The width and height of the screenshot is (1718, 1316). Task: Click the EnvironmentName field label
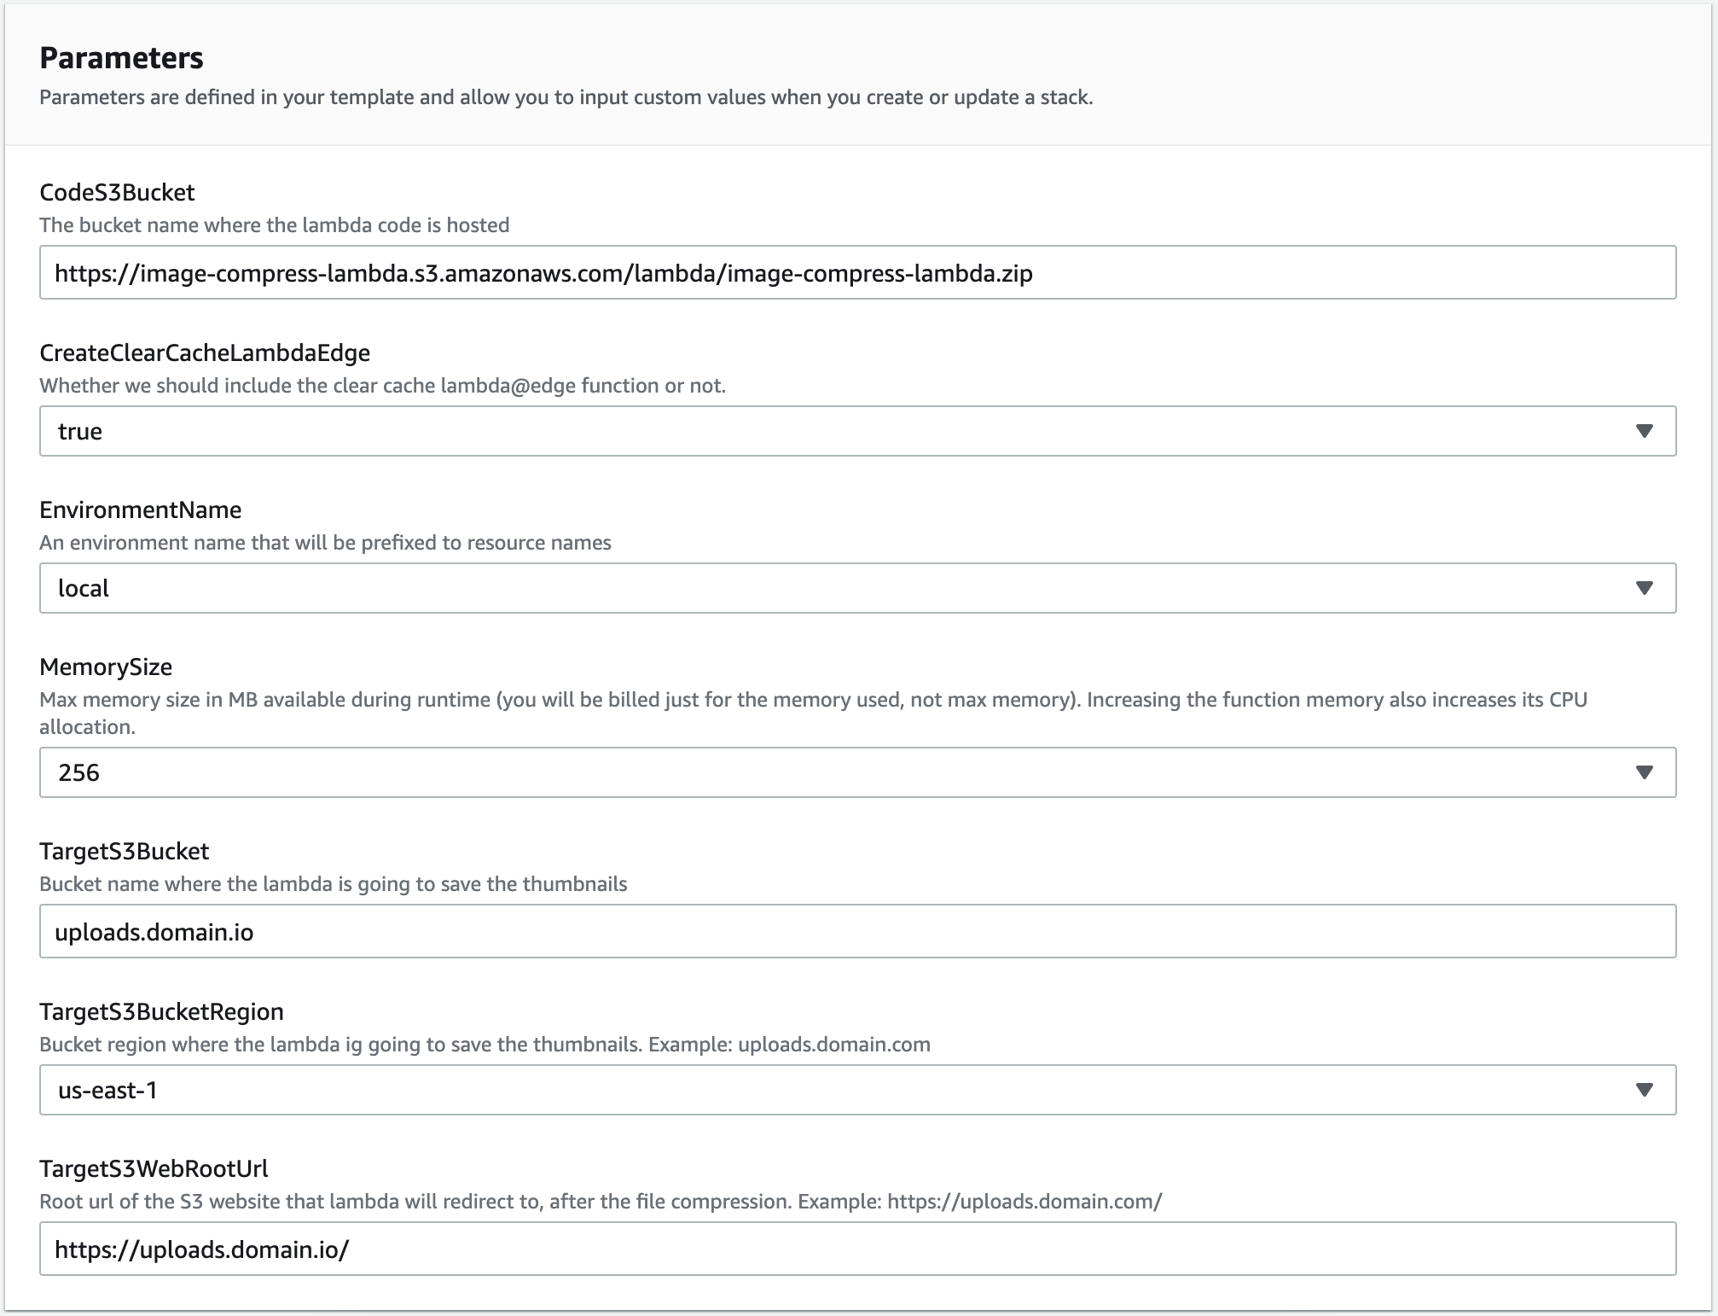pyautogui.click(x=140, y=510)
